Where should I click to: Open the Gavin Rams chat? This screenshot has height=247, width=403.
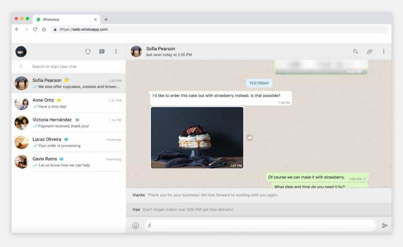68,162
